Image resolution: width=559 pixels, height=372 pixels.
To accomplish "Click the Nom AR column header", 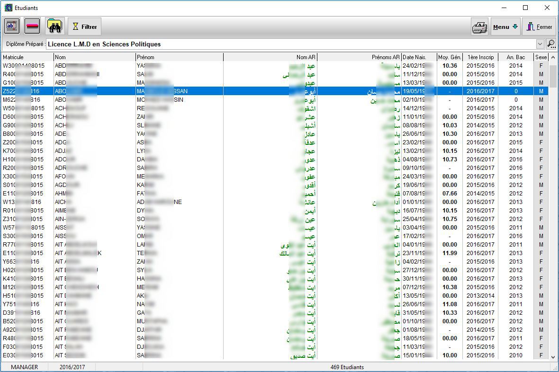I will [x=270, y=57].
